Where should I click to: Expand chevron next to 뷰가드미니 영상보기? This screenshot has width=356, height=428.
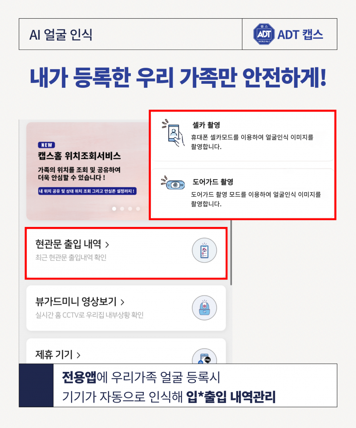(x=122, y=302)
